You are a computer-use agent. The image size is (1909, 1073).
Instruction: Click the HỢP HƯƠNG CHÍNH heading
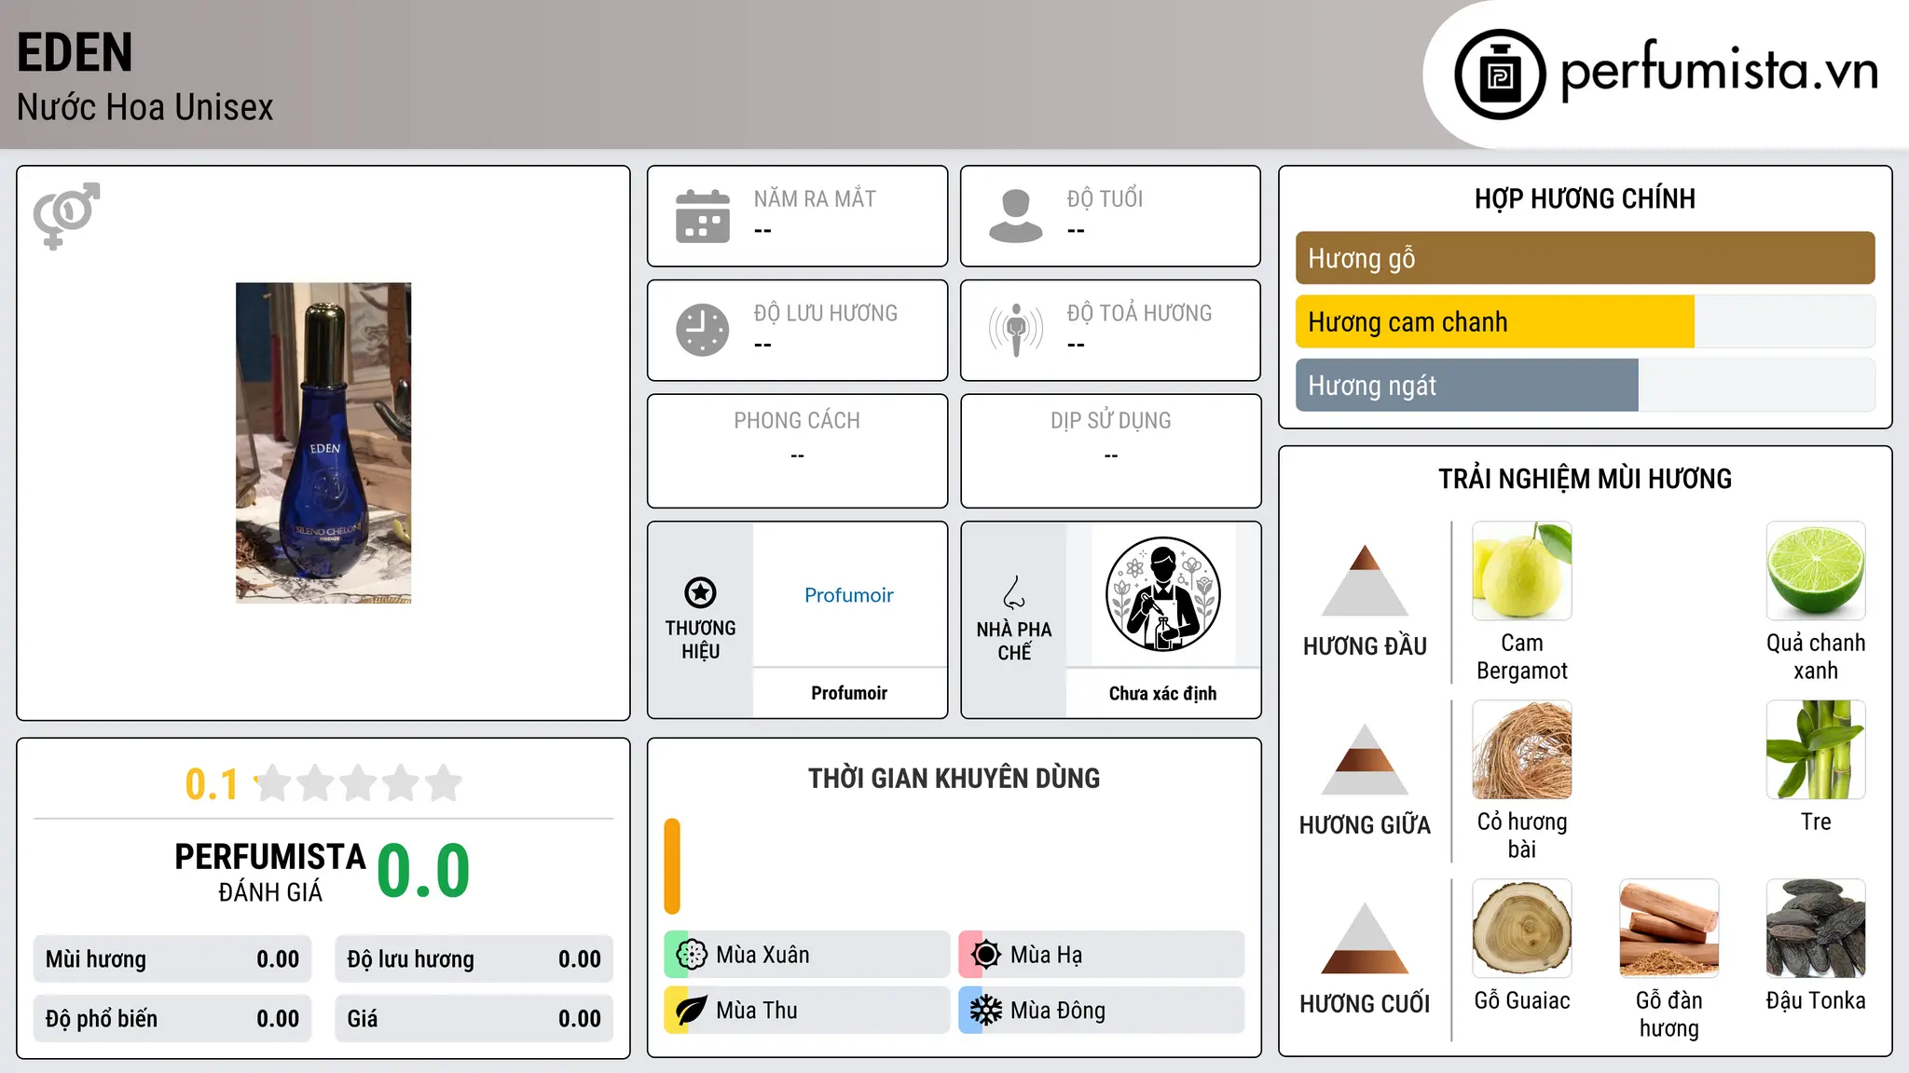pos(1585,198)
